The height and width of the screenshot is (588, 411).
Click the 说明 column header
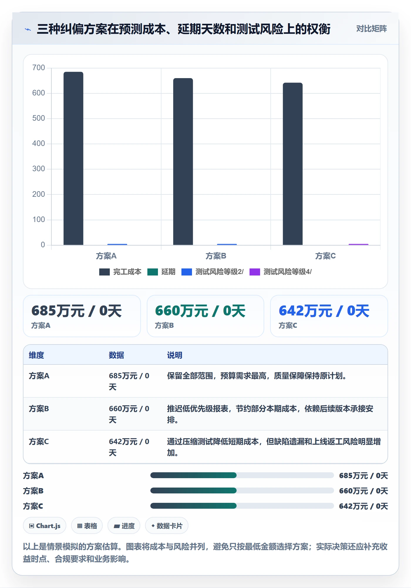tap(175, 355)
